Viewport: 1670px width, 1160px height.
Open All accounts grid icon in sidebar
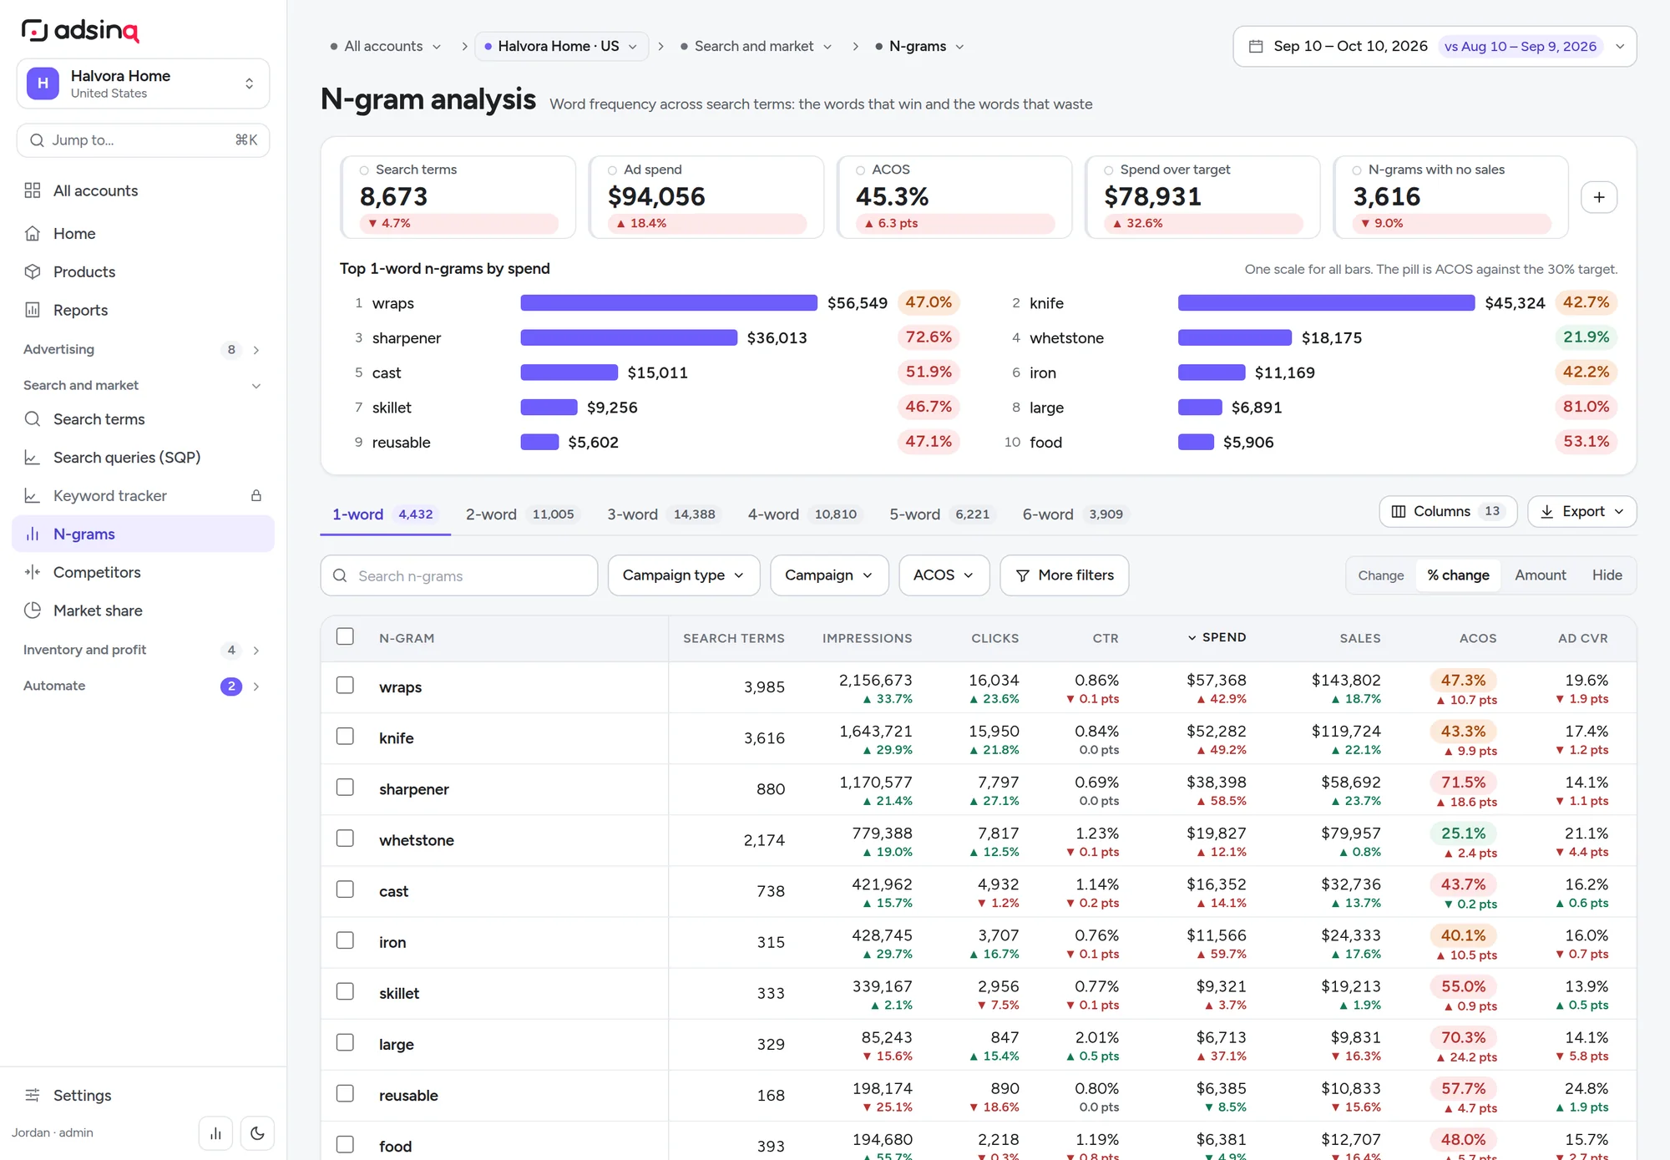tap(33, 190)
